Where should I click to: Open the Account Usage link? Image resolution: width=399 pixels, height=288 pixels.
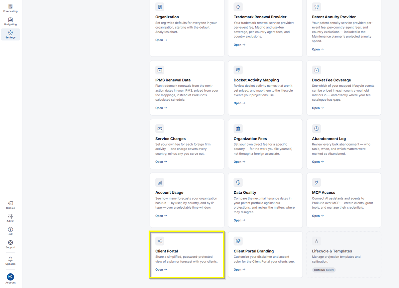(x=161, y=216)
